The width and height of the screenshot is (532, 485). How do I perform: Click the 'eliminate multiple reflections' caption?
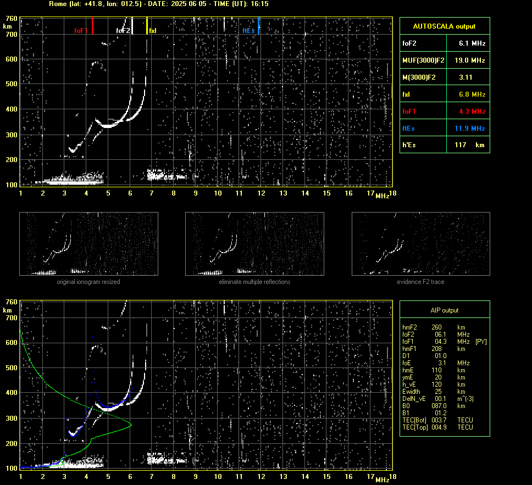coord(254,282)
